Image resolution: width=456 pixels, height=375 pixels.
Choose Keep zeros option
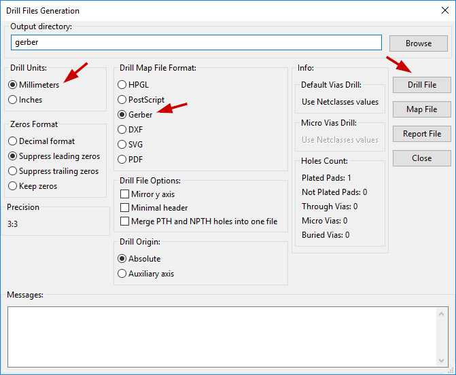click(x=33, y=185)
